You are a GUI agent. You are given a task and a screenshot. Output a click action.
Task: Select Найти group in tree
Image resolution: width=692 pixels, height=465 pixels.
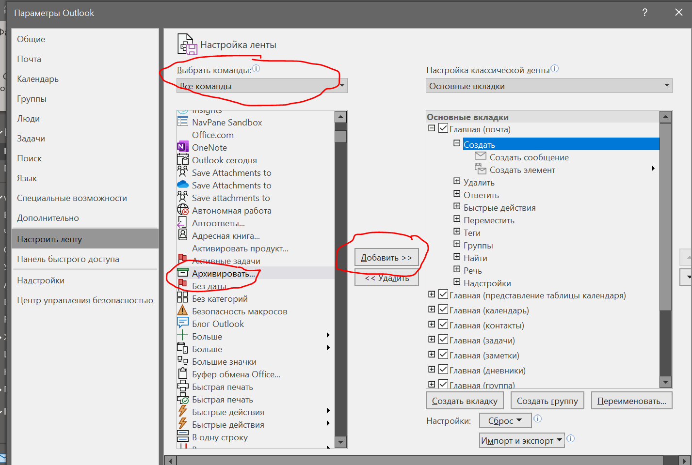click(x=475, y=258)
